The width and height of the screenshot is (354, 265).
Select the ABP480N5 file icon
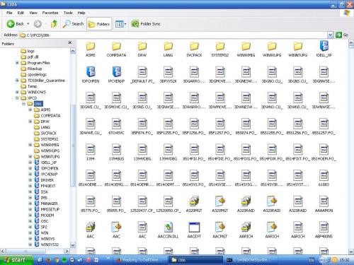tap(324, 228)
